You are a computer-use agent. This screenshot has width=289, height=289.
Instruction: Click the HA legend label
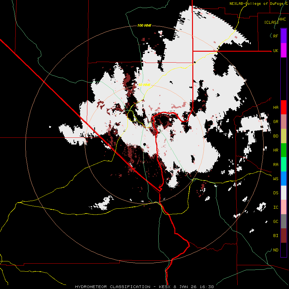click(276, 108)
